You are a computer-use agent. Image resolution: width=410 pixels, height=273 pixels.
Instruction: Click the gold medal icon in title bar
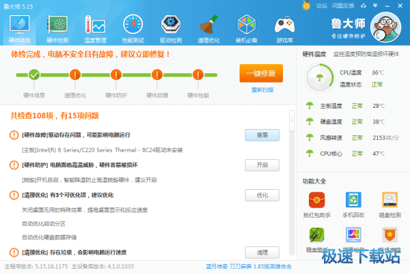tap(306, 5)
